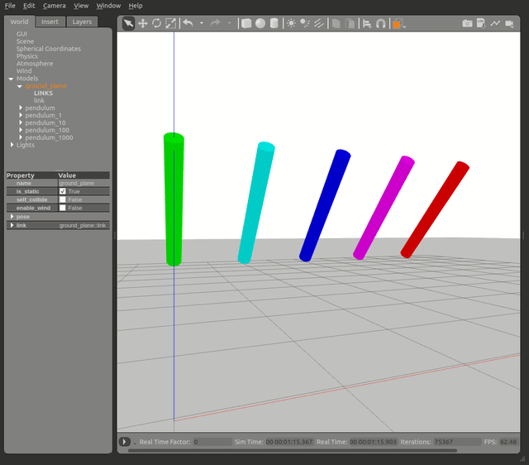This screenshot has height=465, width=529.
Task: Open the View menu
Action: click(x=81, y=6)
